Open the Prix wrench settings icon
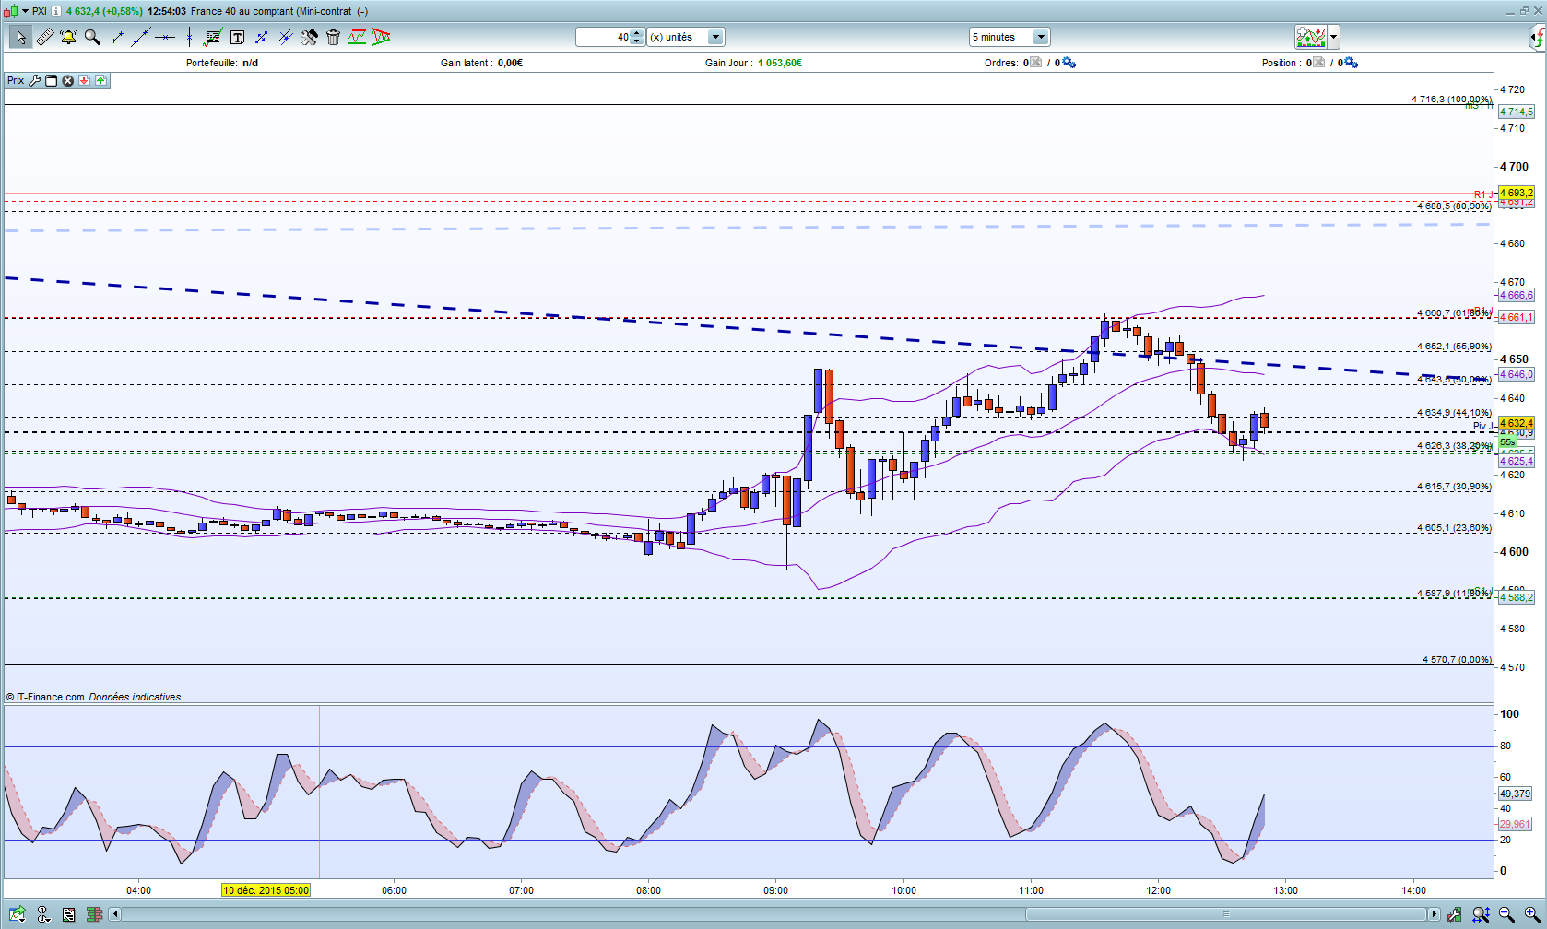Screen dimensions: 1547x929 pyautogui.click(x=34, y=80)
